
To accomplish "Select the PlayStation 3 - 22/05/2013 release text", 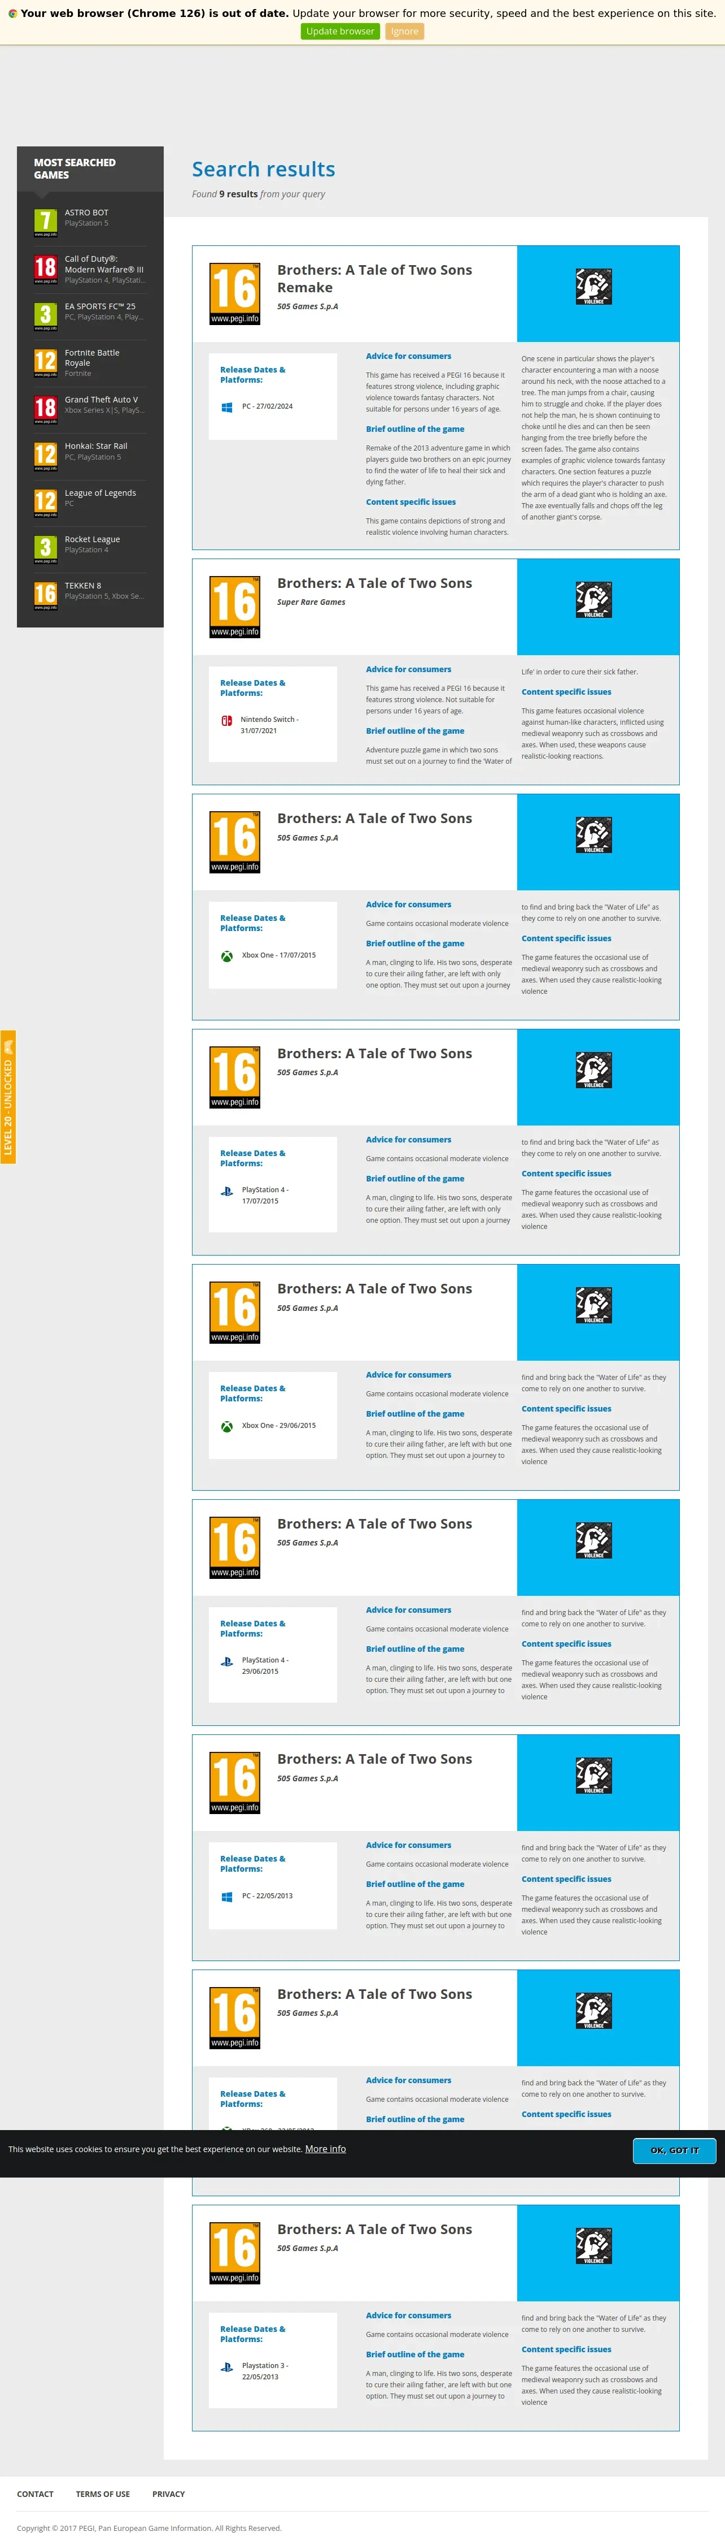I will [x=265, y=2371].
